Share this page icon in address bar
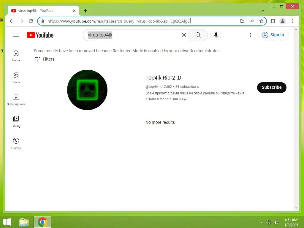Image resolution: width=304 pixels, height=228 pixels. pos(252,21)
